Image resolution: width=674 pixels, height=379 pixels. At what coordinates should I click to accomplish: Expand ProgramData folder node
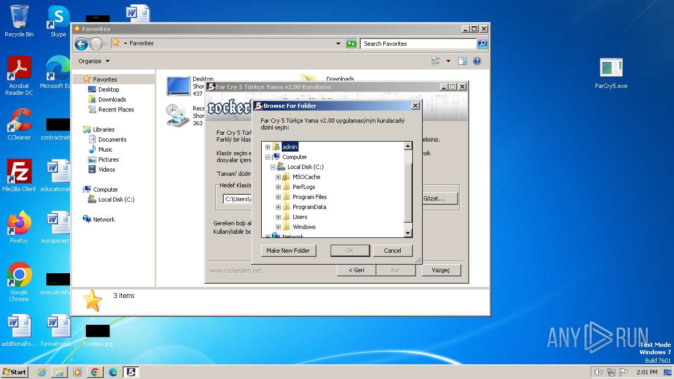278,207
